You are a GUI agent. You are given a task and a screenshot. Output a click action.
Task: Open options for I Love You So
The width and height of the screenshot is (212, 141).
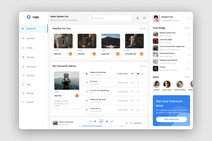click(x=143, y=110)
